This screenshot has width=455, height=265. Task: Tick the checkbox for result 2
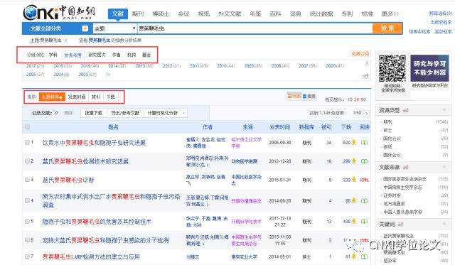coord(27,161)
